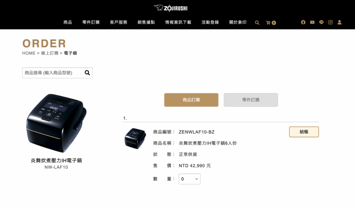Go to HOME breadcrumb link
This screenshot has height=208, width=355.
pos(29,53)
